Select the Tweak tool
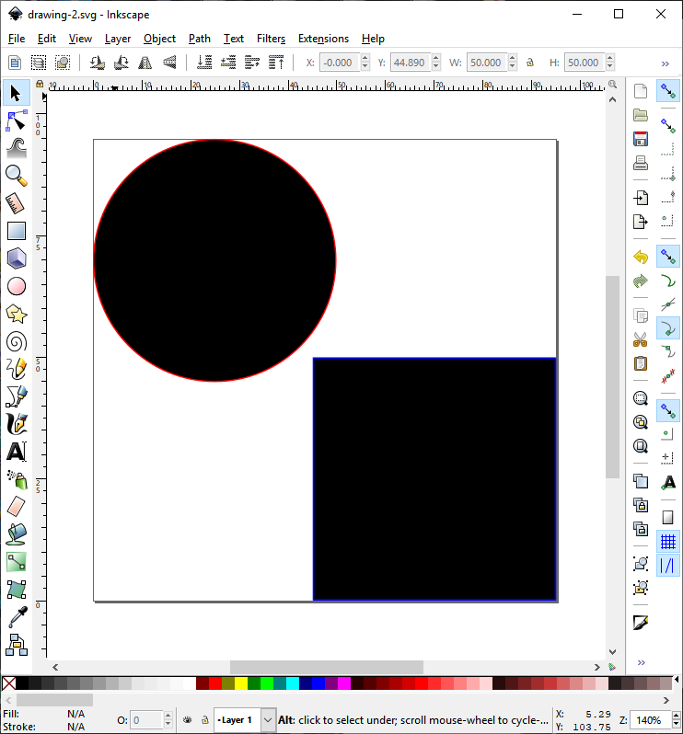This screenshot has width=683, height=734. (16, 148)
